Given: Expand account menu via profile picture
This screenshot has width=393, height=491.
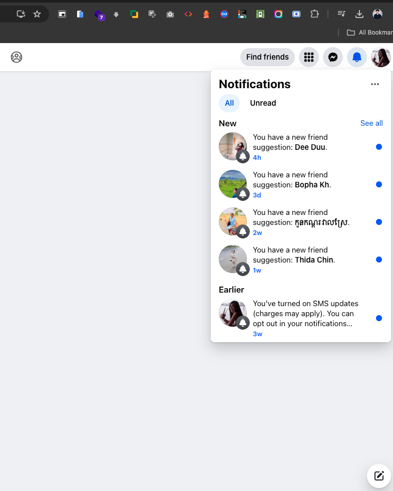Looking at the screenshot, I should 381,57.
